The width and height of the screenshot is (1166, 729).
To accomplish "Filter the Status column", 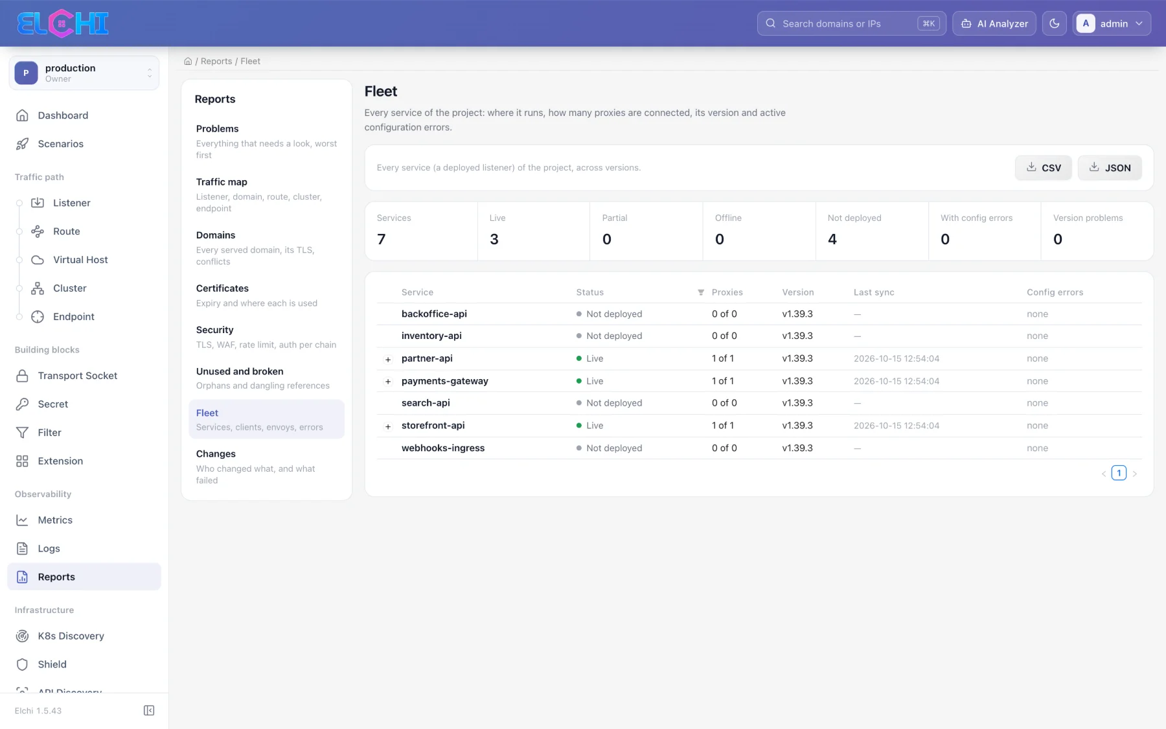I will tap(700, 292).
